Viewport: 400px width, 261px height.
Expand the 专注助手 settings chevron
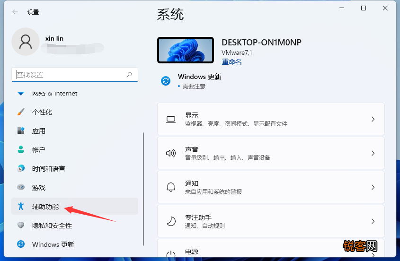(373, 221)
